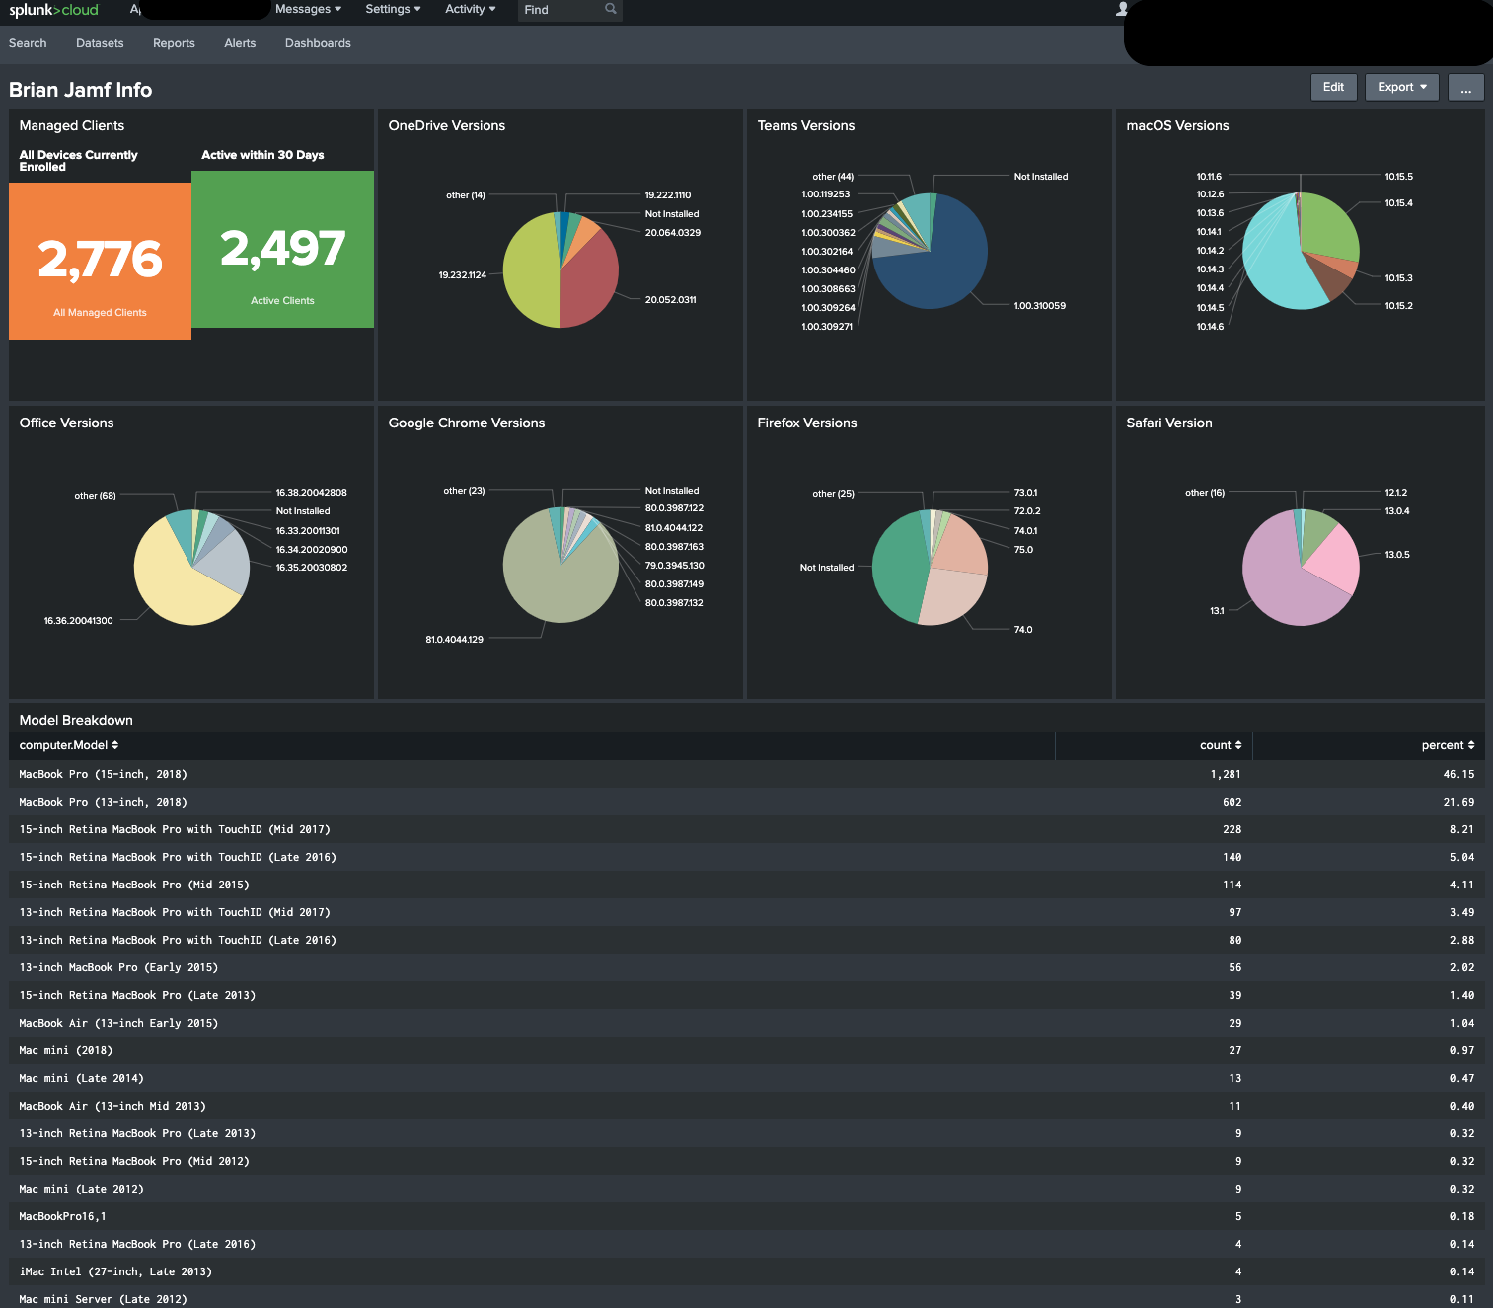
Task: Go to the Alerts tab
Action: 240,43
